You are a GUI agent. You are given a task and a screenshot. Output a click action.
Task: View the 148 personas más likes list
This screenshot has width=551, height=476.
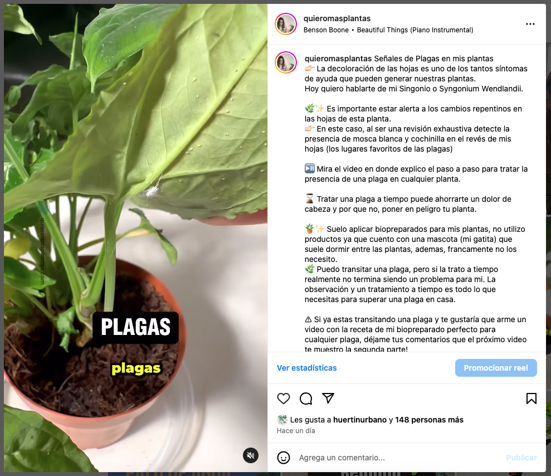point(429,420)
